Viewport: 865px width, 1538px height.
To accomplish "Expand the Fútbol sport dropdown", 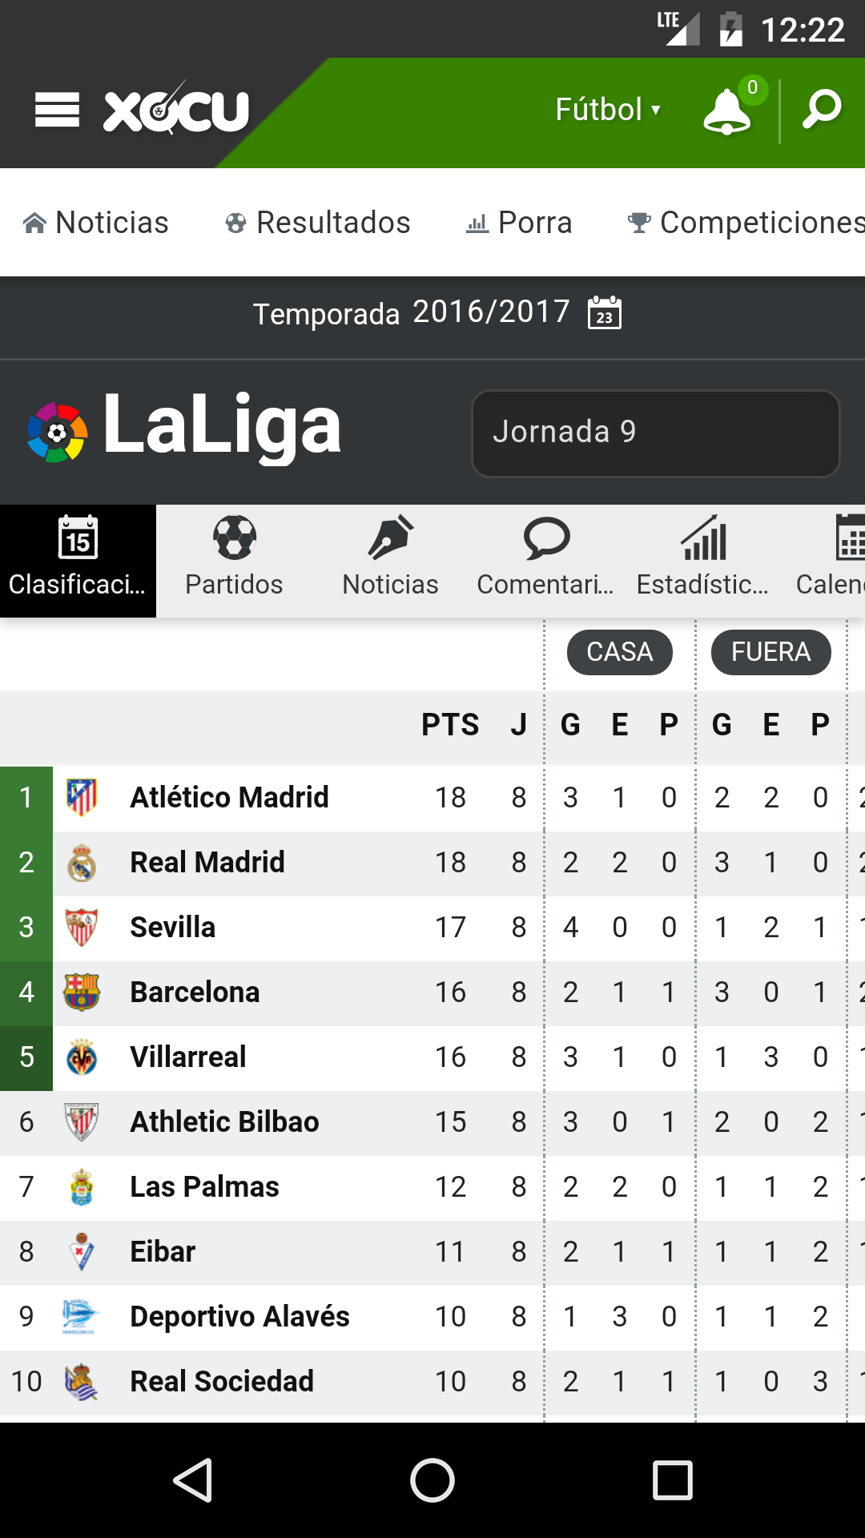I will pos(608,110).
